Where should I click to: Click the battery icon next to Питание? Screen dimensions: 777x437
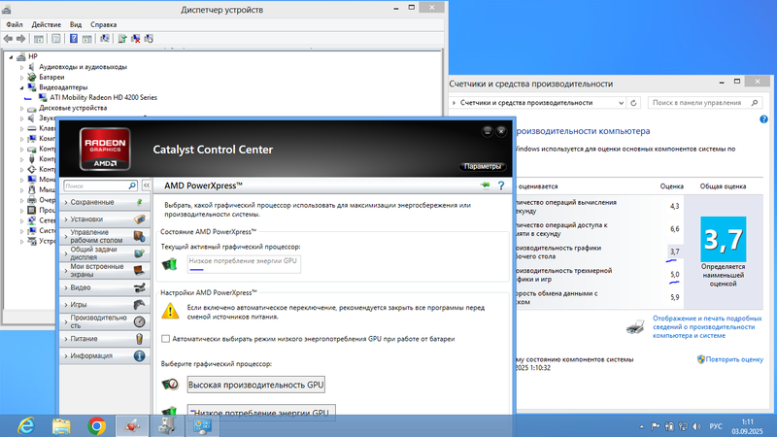[139, 338]
